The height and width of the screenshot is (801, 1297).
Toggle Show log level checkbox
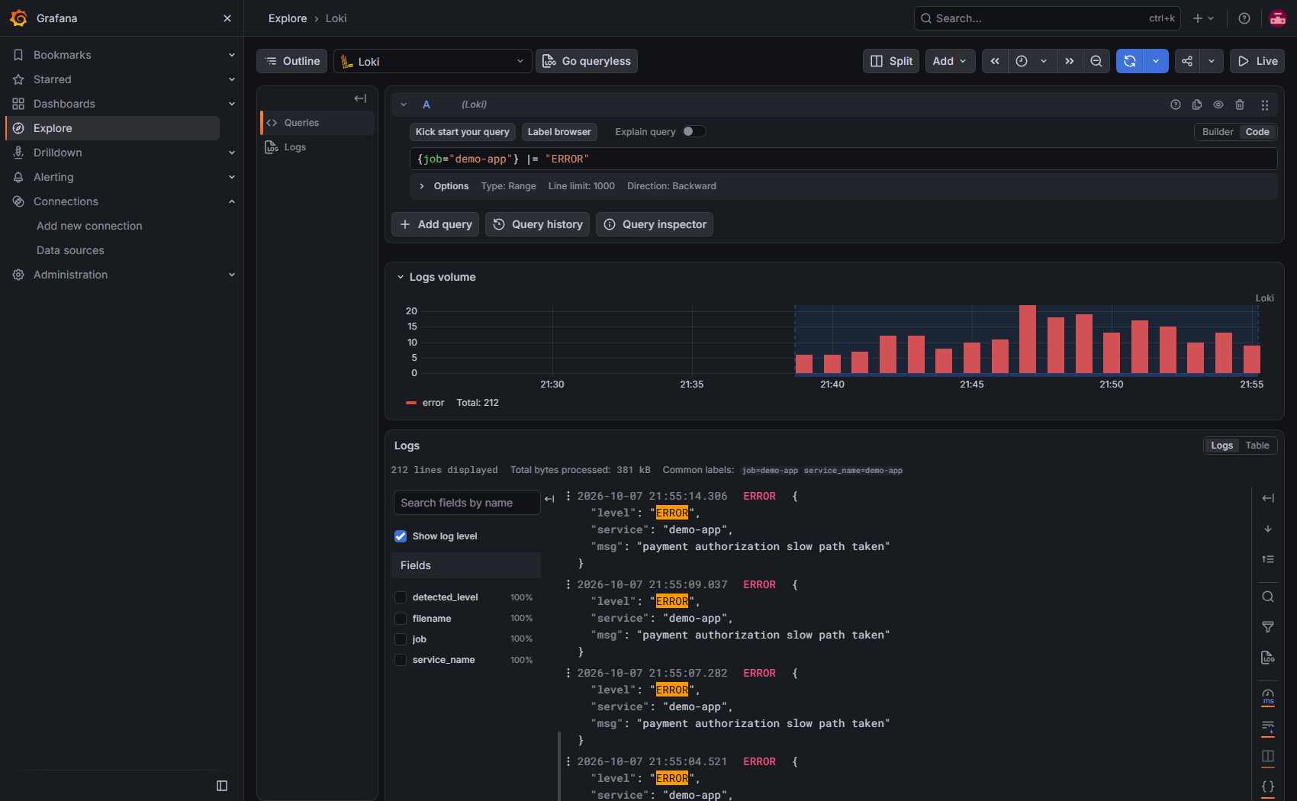[401, 536]
